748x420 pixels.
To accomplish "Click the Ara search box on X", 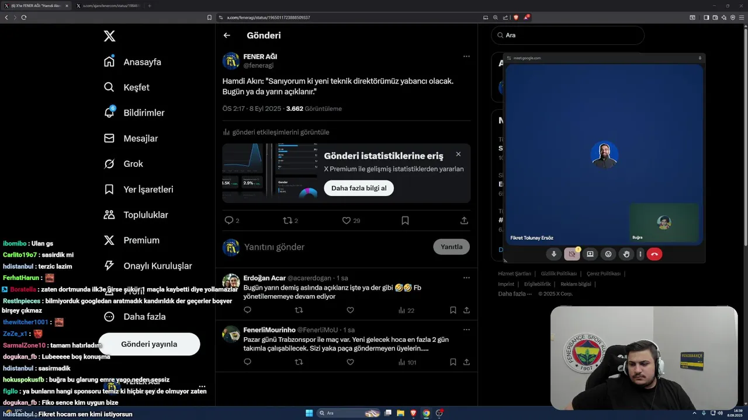I will (x=567, y=35).
